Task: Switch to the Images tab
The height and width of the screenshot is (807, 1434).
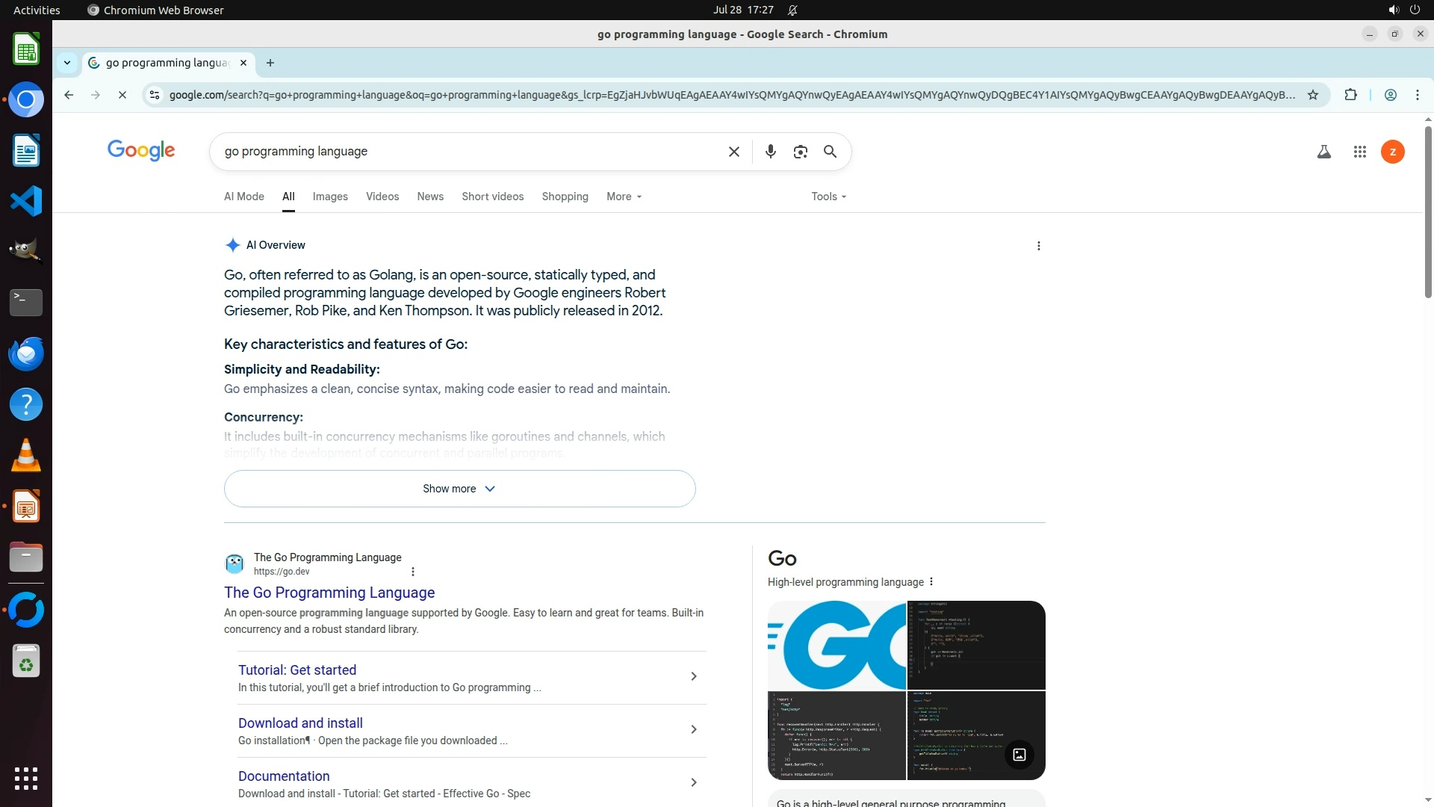Action: [330, 197]
